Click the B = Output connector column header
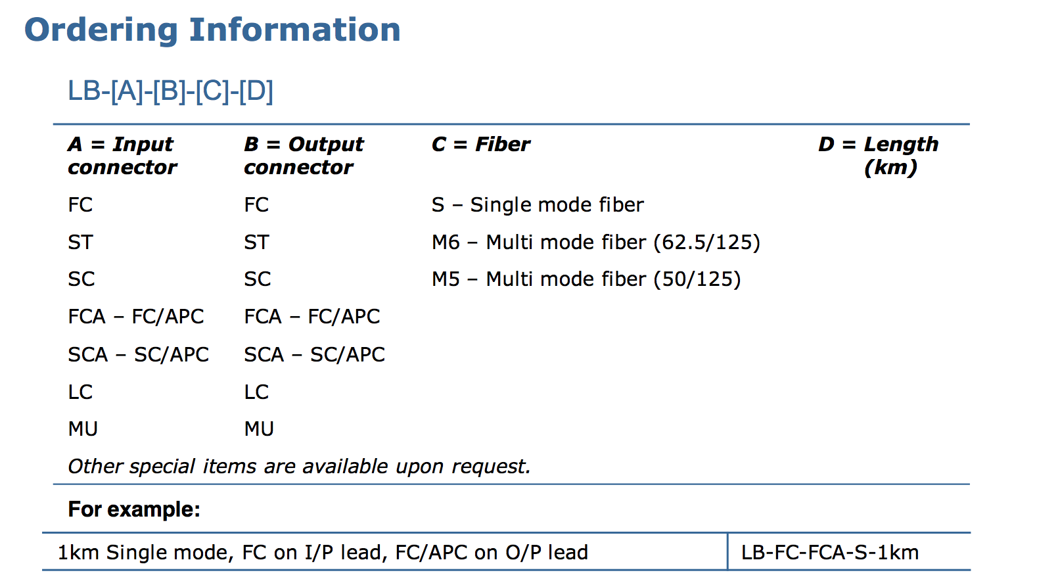1037x581 pixels. pos(304,156)
